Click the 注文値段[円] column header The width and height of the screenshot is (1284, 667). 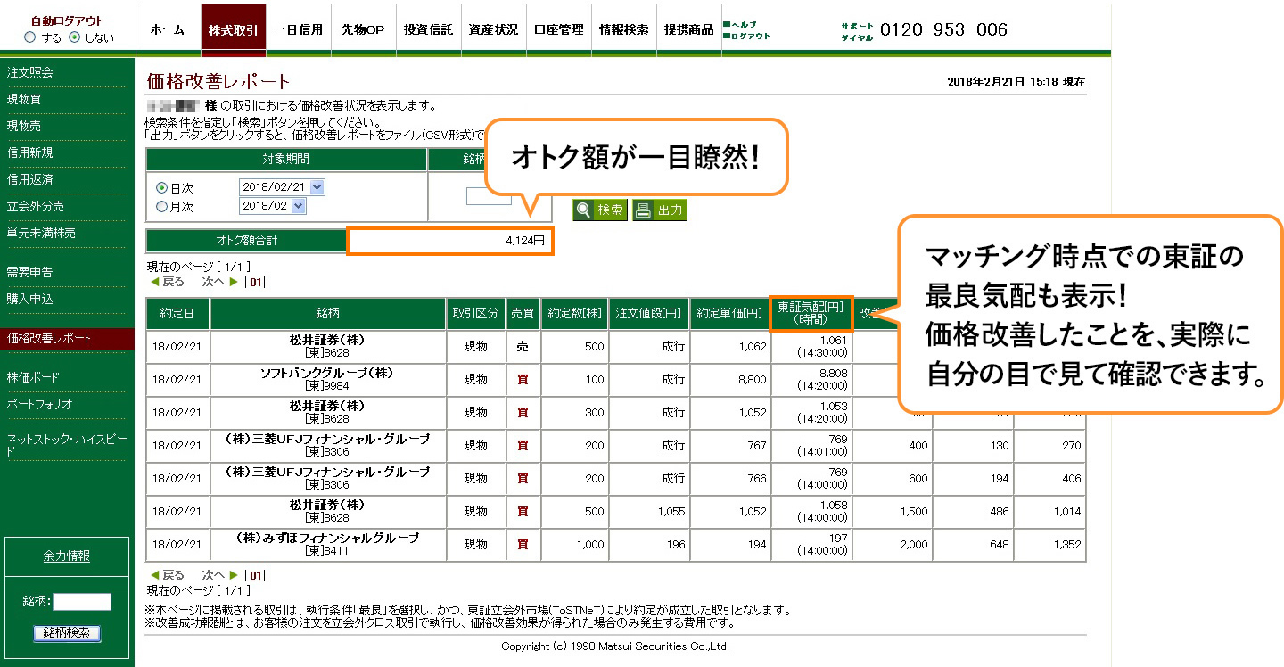click(x=649, y=314)
